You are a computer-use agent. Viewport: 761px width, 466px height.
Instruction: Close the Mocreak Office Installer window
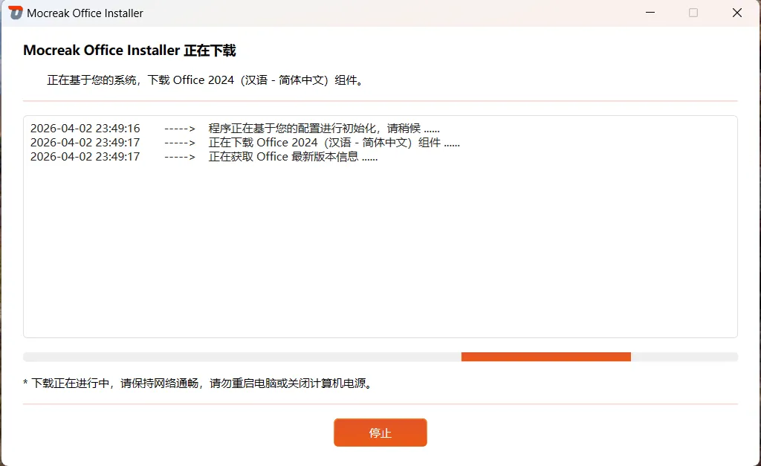(x=736, y=13)
